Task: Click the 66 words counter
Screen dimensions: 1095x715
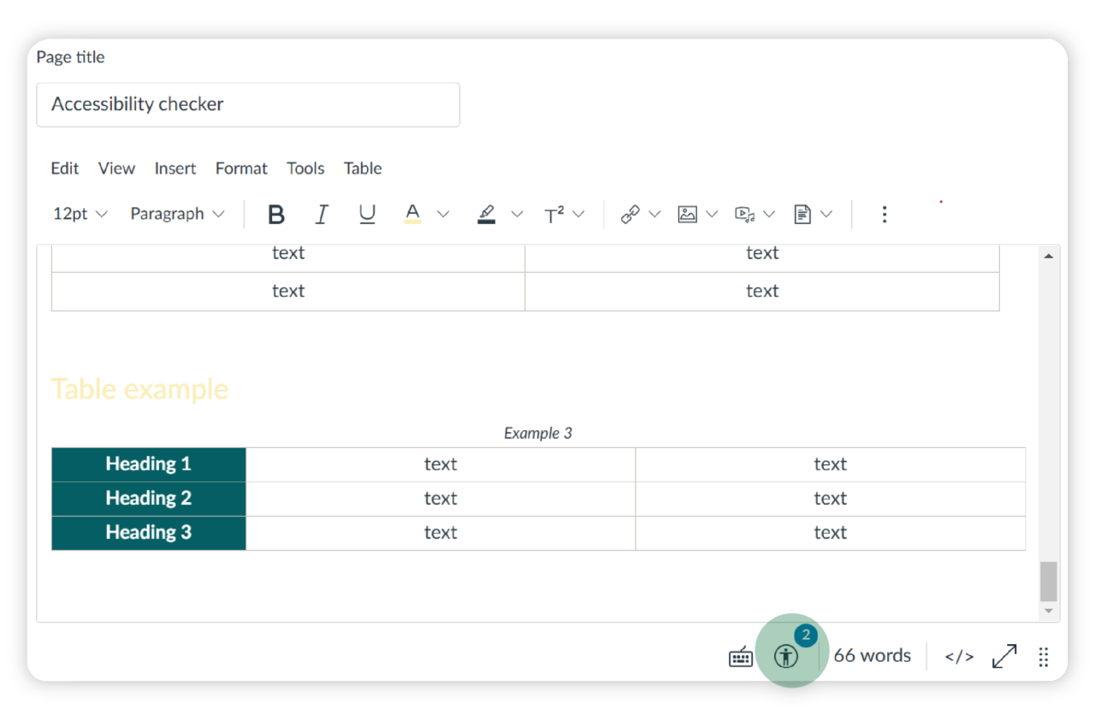Action: pos(872,656)
